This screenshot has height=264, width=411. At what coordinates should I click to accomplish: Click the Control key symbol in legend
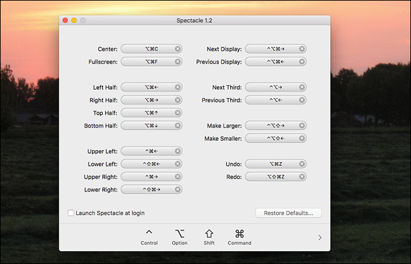pos(149,232)
